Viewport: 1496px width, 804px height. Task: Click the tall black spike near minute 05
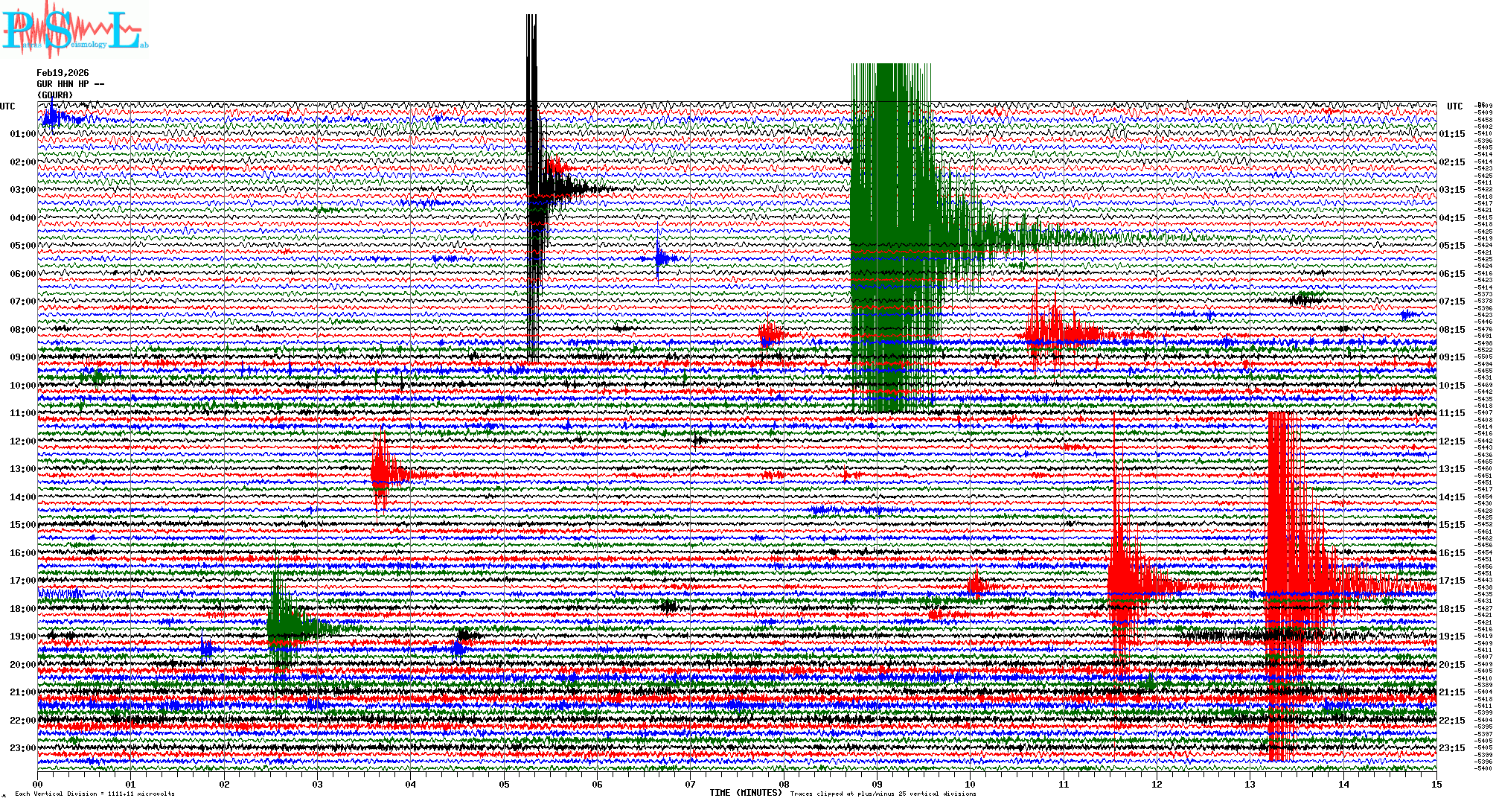pos(531,186)
